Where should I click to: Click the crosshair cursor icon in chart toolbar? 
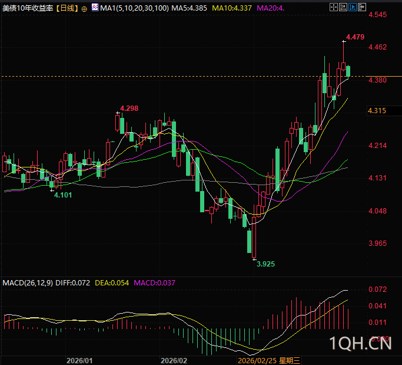pyautogui.click(x=334, y=7)
